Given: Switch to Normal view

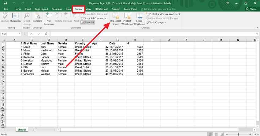Looking at the screenshot, I should (x=210, y=134).
